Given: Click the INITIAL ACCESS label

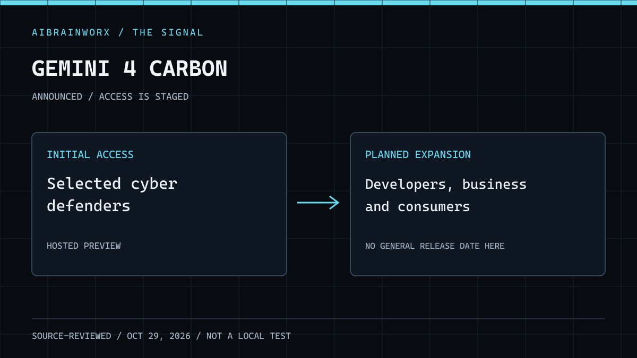Looking at the screenshot, I should point(90,154).
